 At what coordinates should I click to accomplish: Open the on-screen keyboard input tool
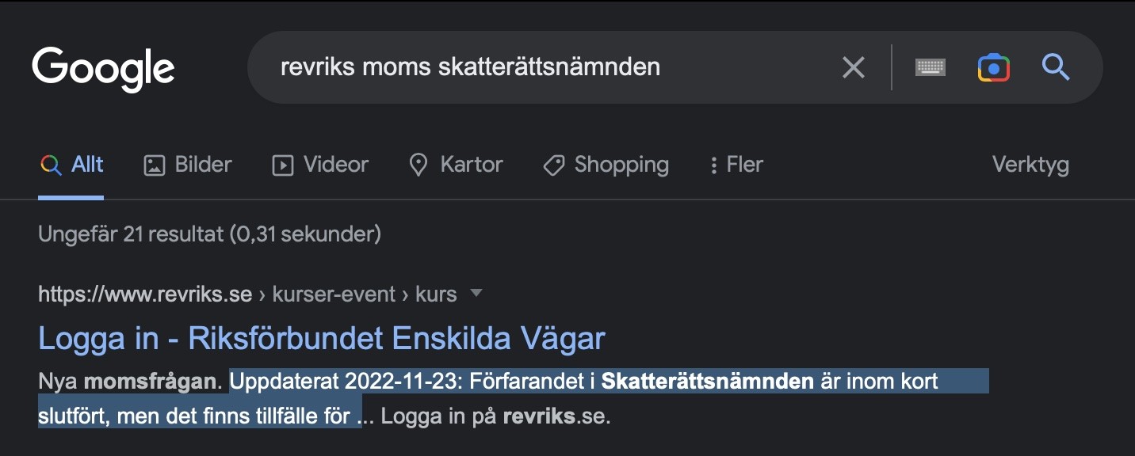click(x=931, y=67)
